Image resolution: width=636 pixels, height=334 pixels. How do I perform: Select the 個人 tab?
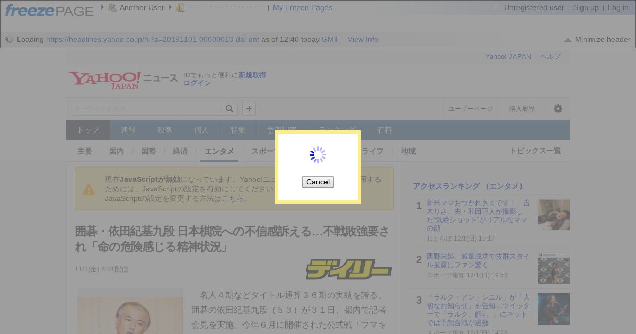coord(201,130)
